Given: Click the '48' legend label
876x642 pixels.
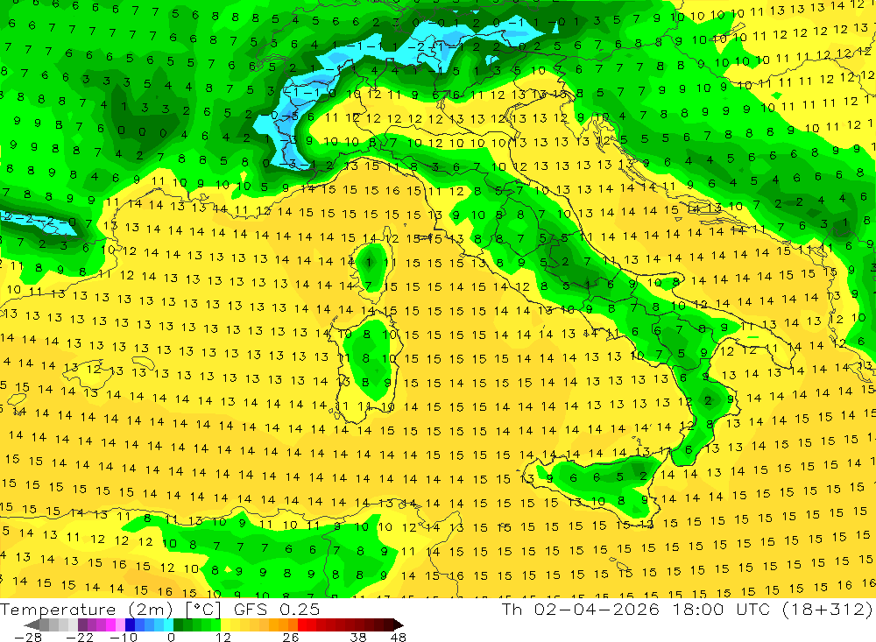Looking at the screenshot, I should [x=399, y=637].
